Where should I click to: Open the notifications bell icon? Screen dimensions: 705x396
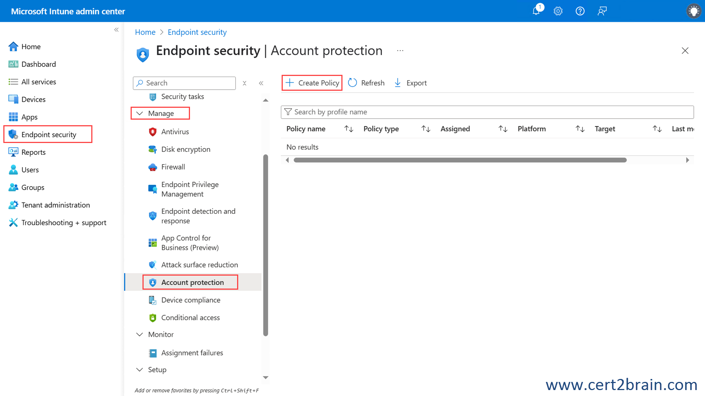coord(537,11)
